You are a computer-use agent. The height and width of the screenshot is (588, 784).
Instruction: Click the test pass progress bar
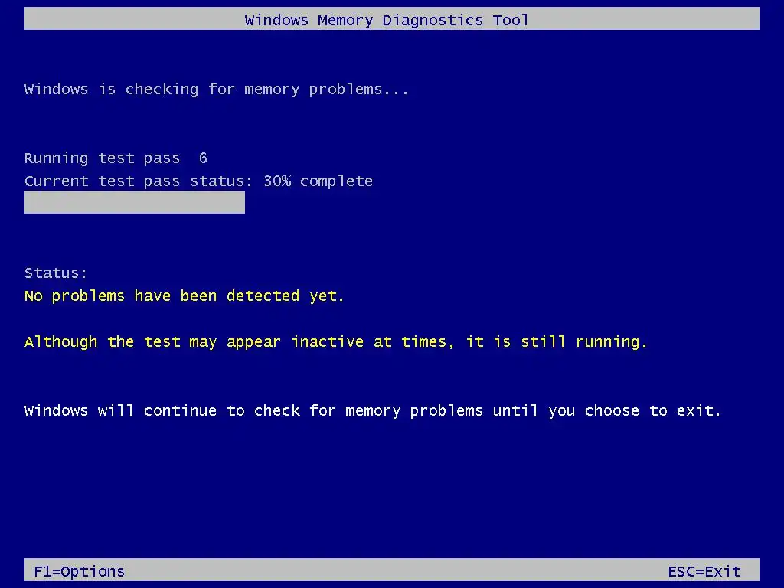(135, 202)
